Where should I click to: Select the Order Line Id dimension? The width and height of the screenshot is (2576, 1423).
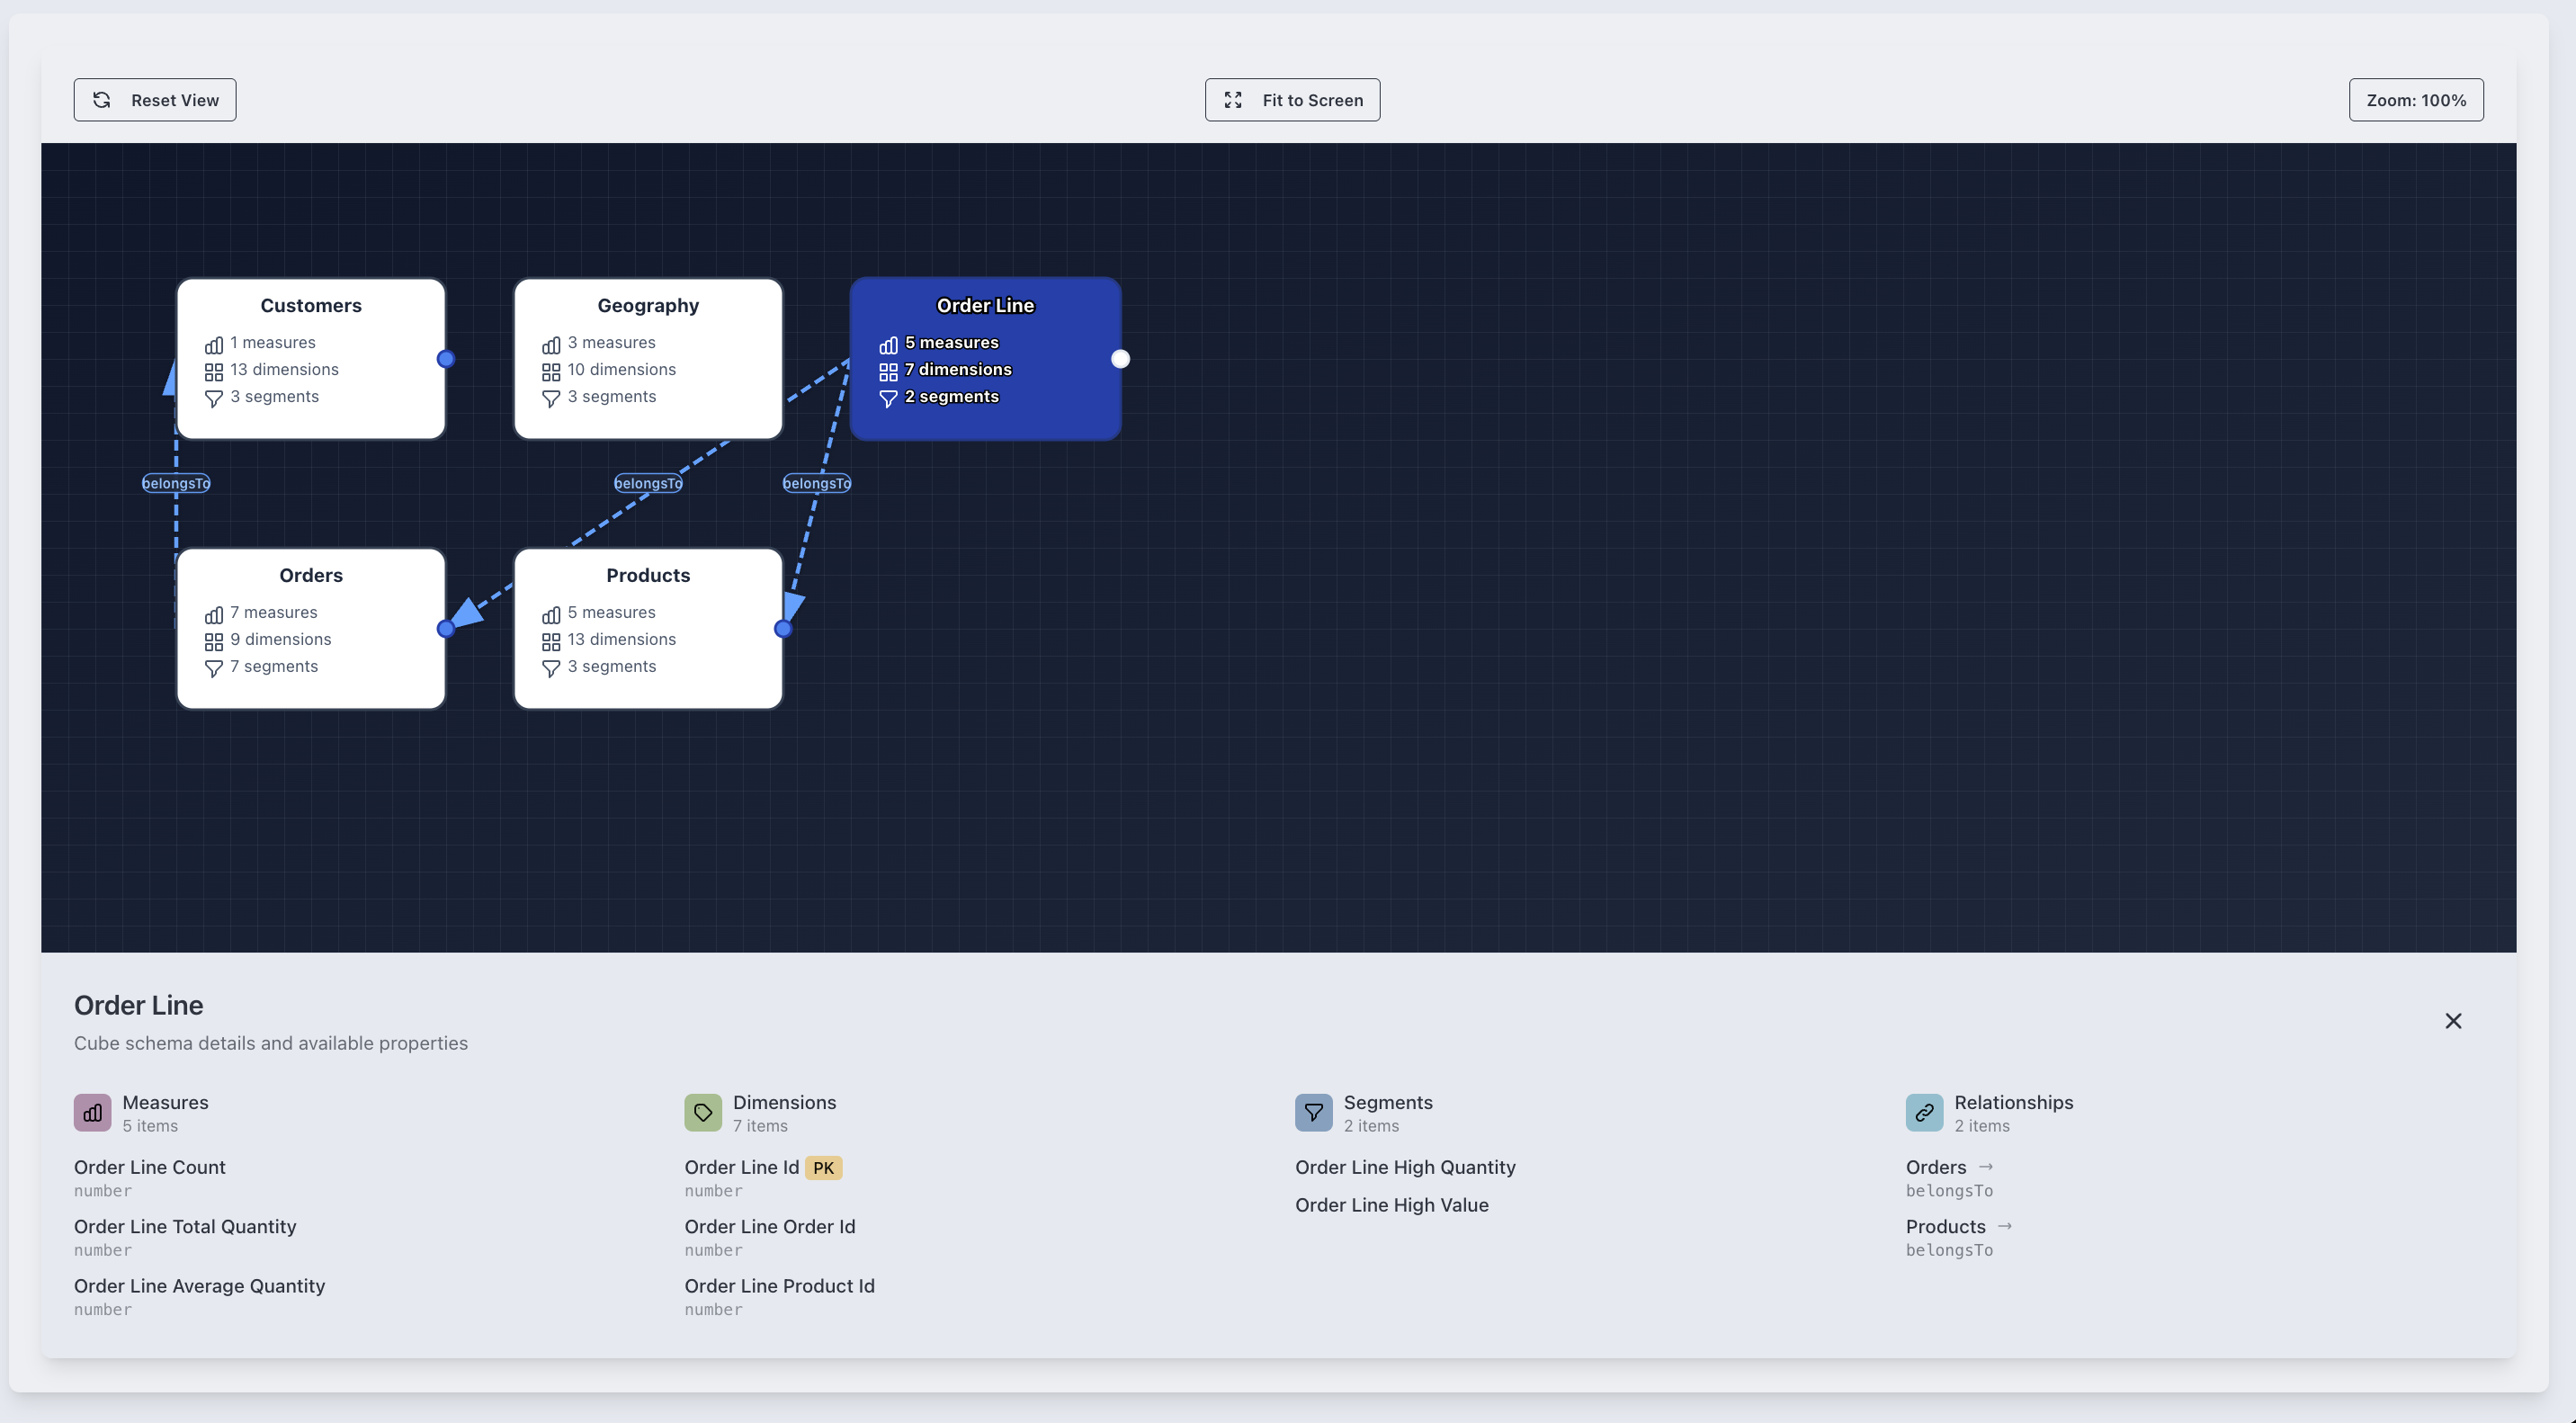pyautogui.click(x=742, y=1167)
